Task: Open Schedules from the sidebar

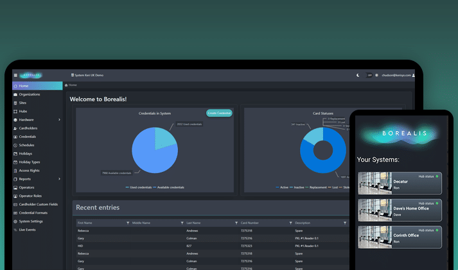Action: coord(37,145)
